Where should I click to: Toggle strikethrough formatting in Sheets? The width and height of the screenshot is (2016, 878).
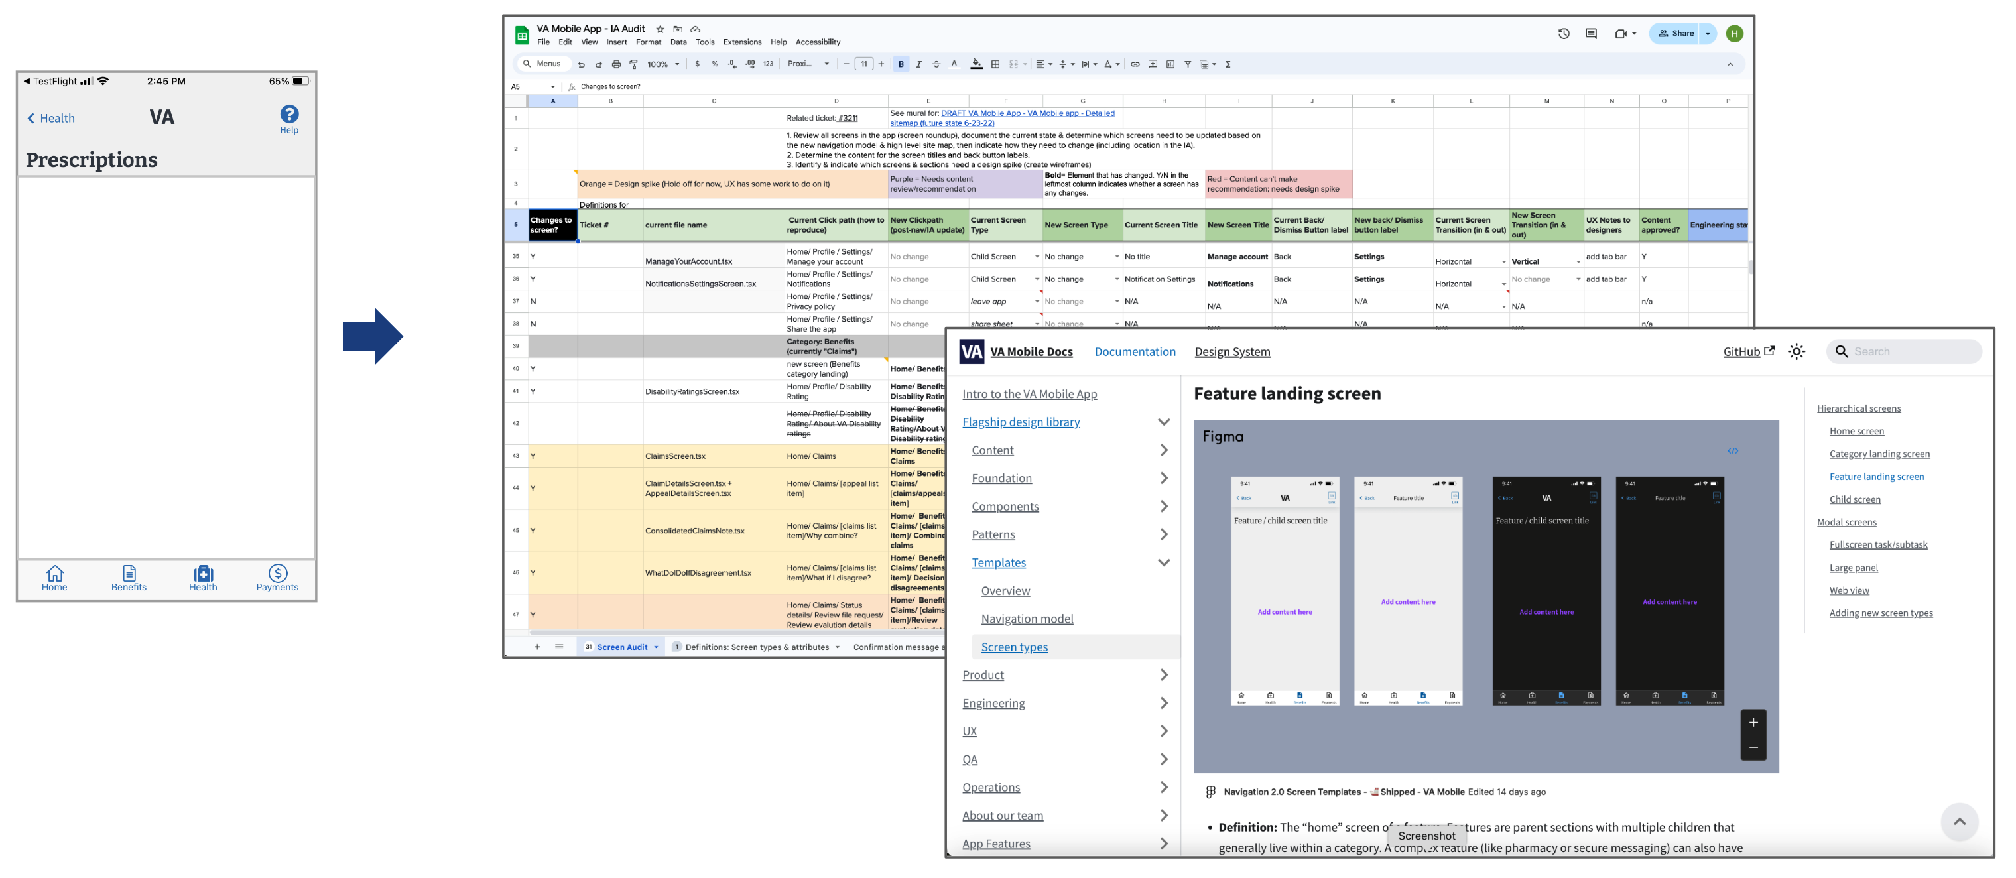936,64
